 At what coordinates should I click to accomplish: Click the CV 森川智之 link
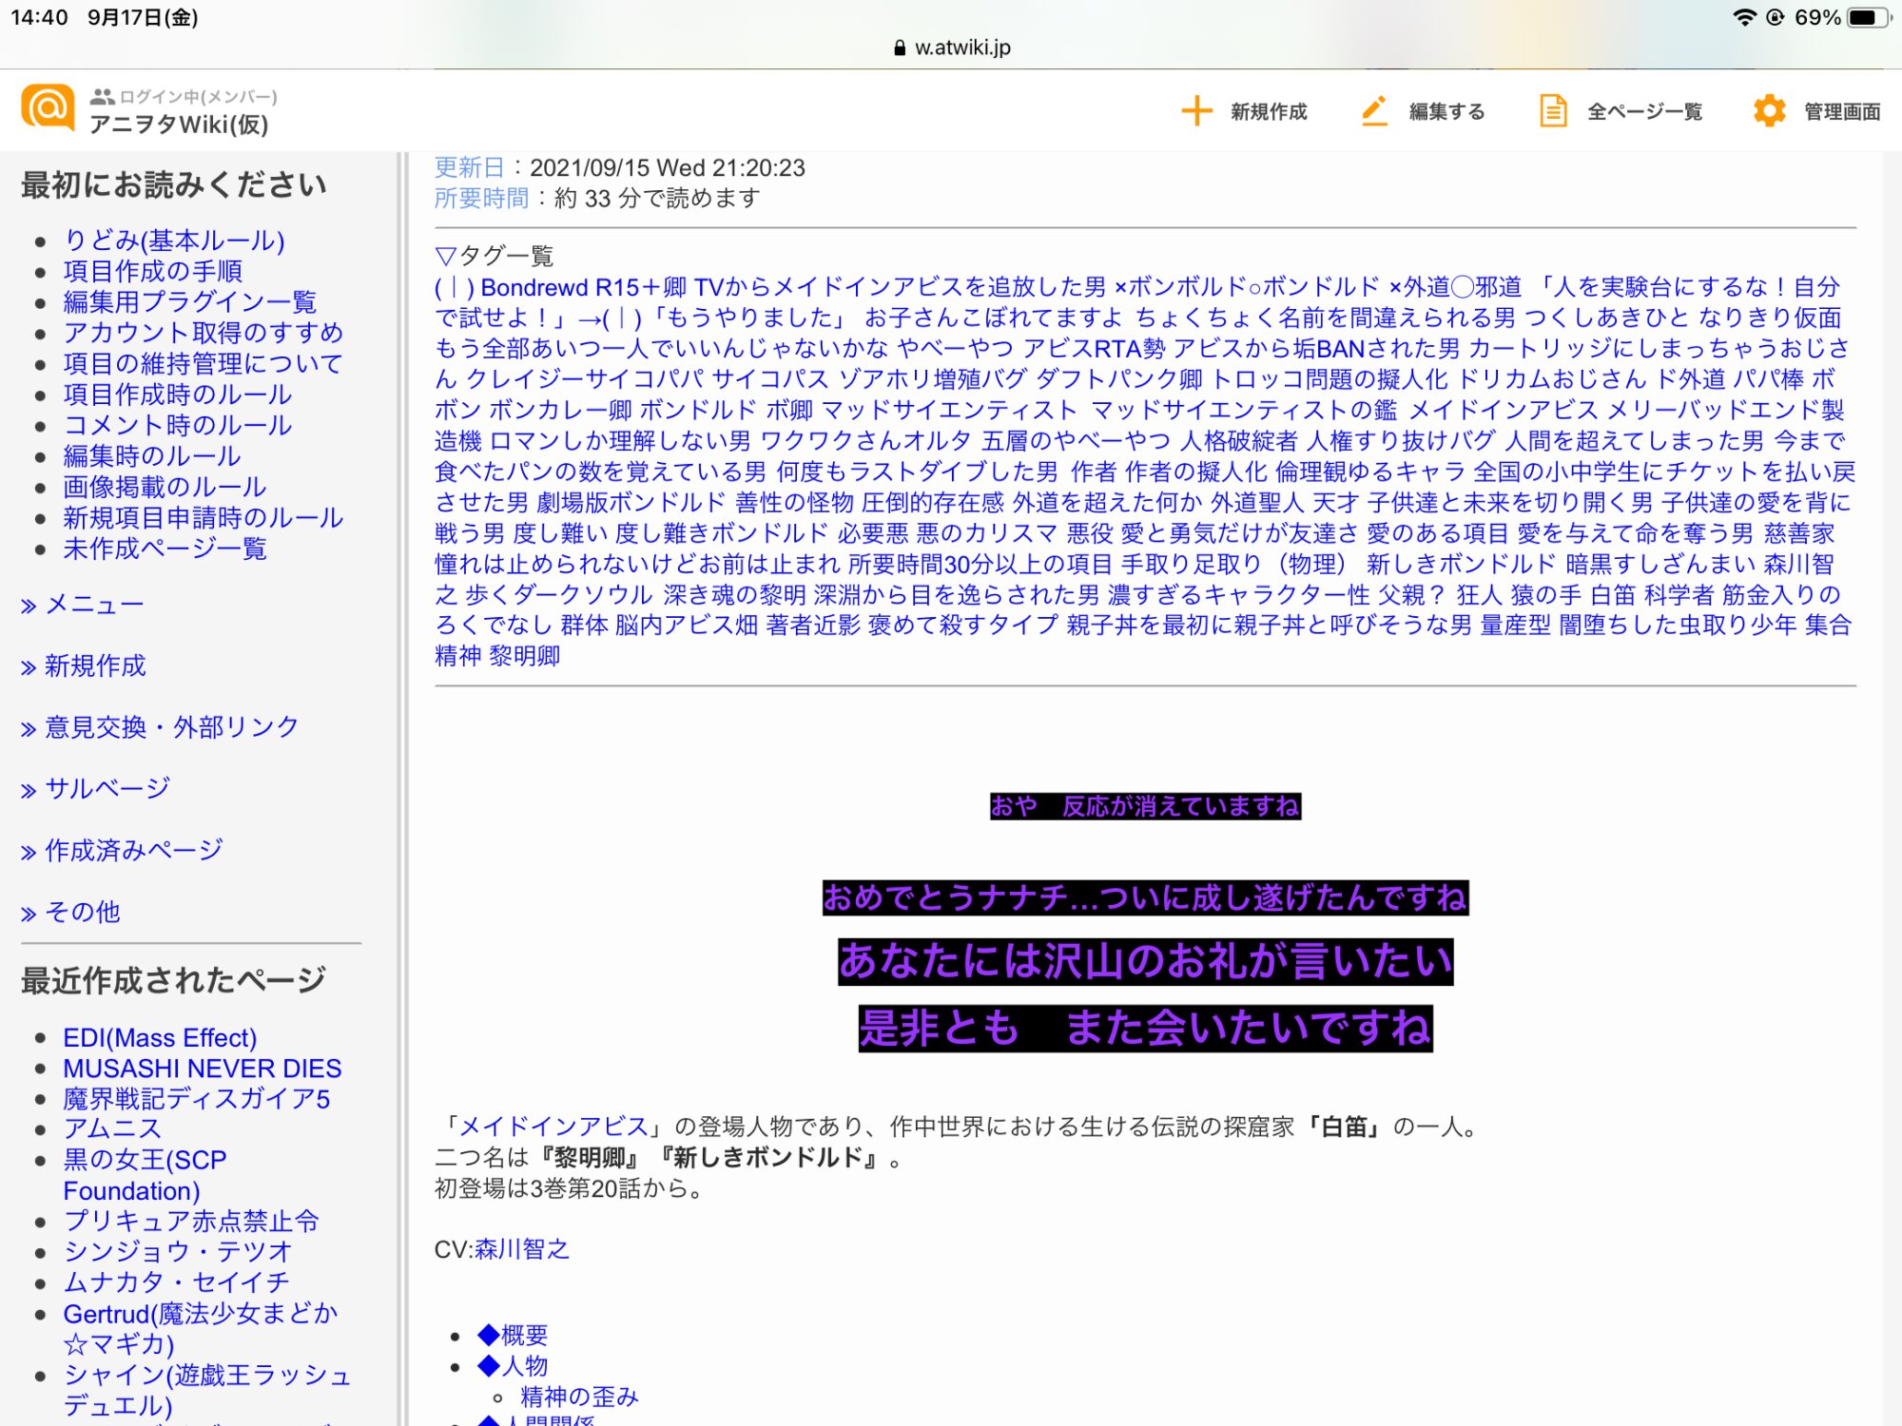522,1249
